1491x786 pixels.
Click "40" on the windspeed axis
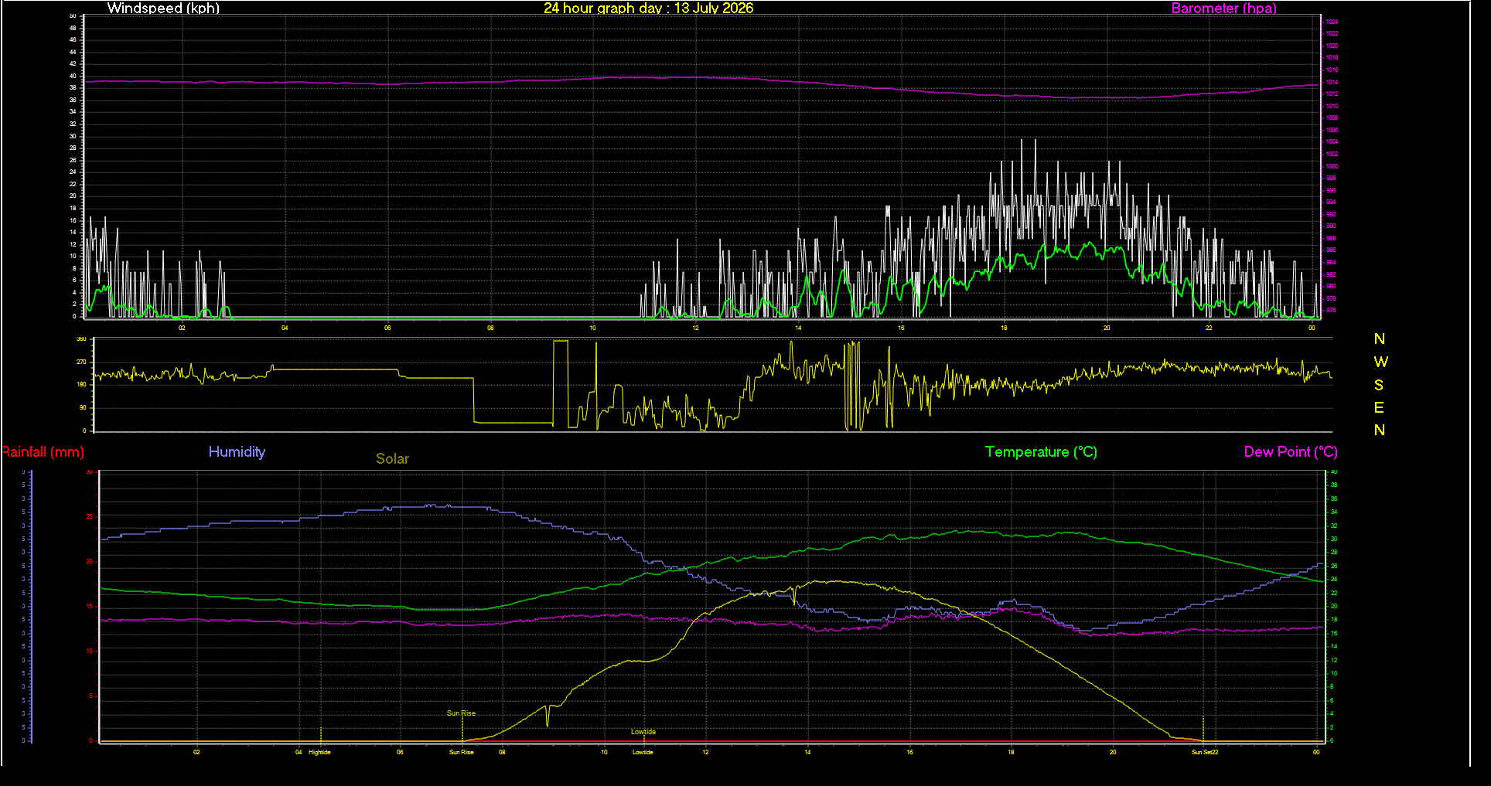[x=73, y=76]
